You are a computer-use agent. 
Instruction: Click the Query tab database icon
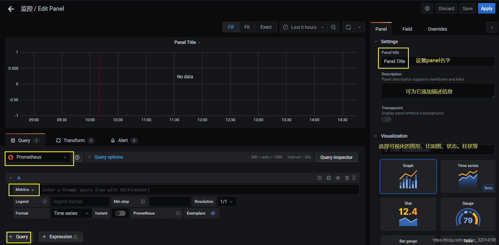pos(13,140)
